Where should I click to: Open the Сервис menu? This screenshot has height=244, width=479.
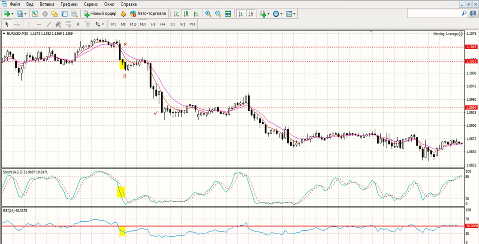click(x=90, y=4)
